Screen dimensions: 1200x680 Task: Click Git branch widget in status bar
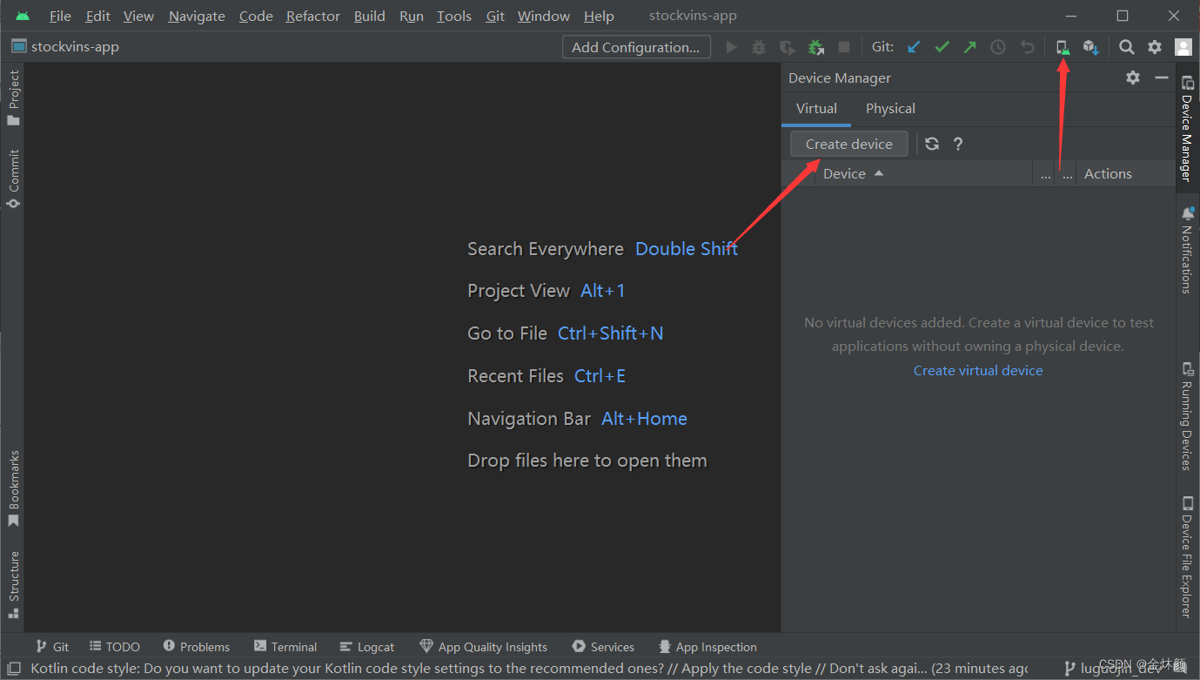point(1116,669)
